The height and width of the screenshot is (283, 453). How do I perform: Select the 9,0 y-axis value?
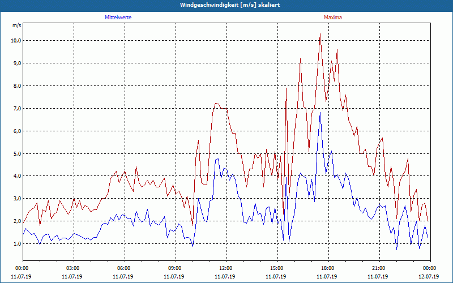pos(17,63)
